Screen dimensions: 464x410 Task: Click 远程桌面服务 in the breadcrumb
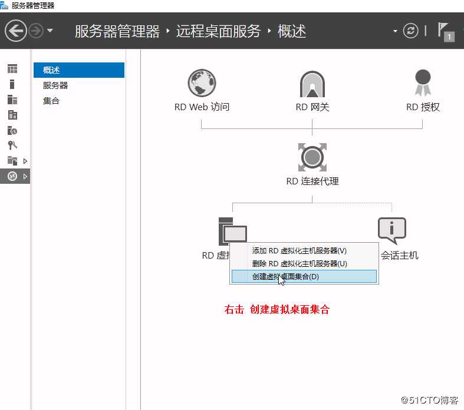pyautogui.click(x=218, y=31)
